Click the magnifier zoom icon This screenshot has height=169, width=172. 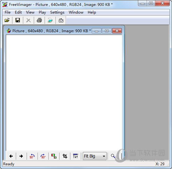pyautogui.click(x=113, y=156)
